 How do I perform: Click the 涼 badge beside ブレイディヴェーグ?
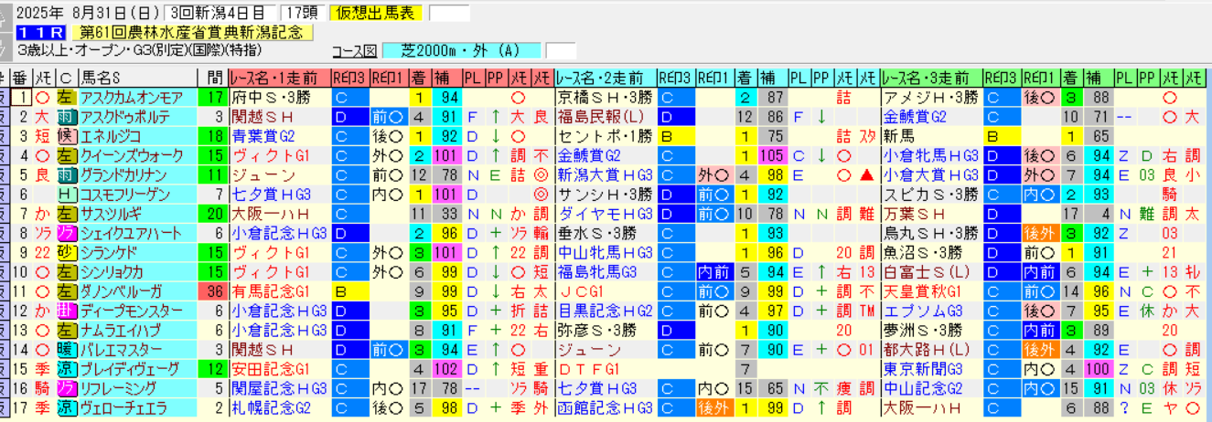(67, 369)
